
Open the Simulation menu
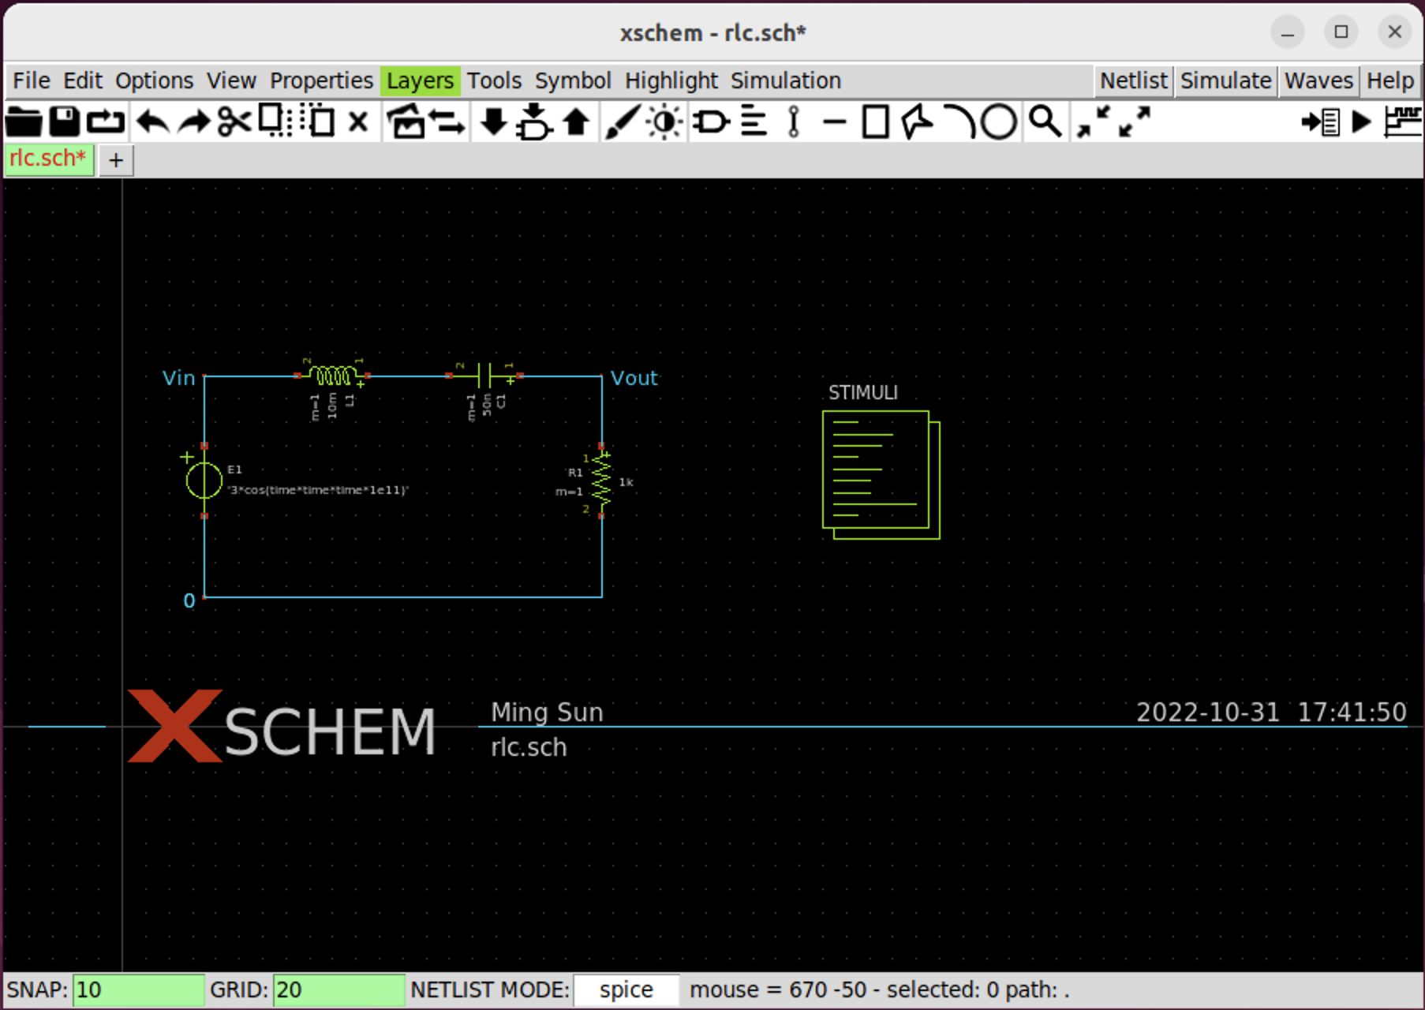pyautogui.click(x=785, y=80)
